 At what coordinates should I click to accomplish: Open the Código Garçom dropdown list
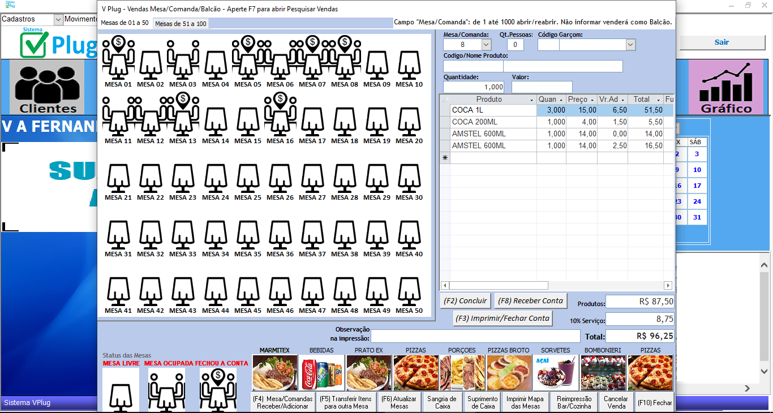tap(630, 45)
